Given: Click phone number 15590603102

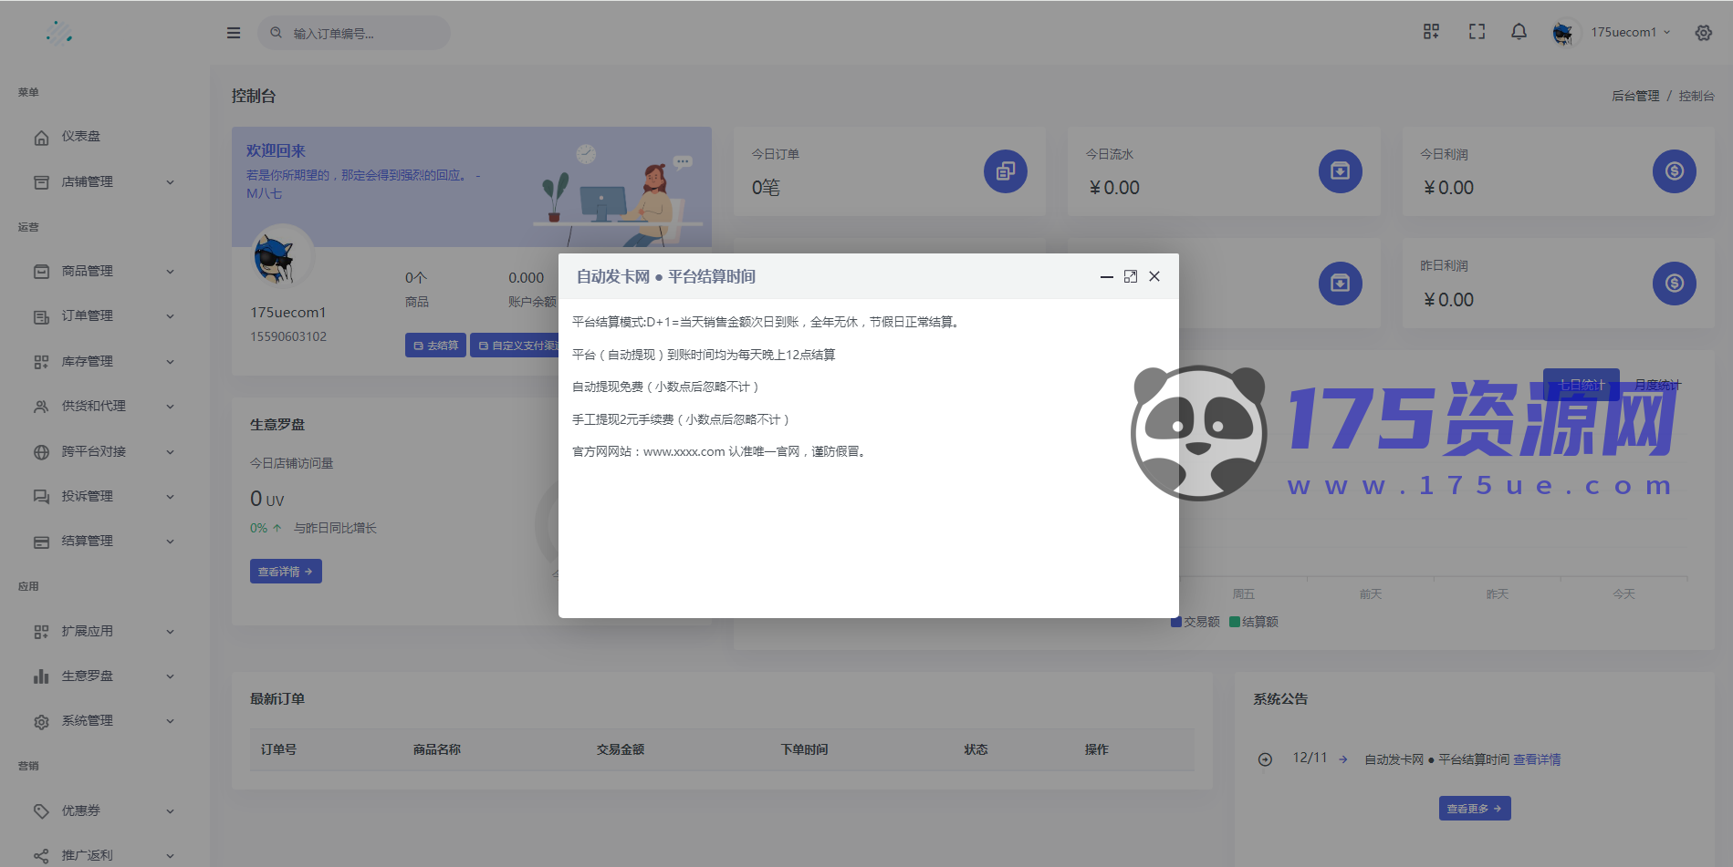Looking at the screenshot, I should (288, 336).
